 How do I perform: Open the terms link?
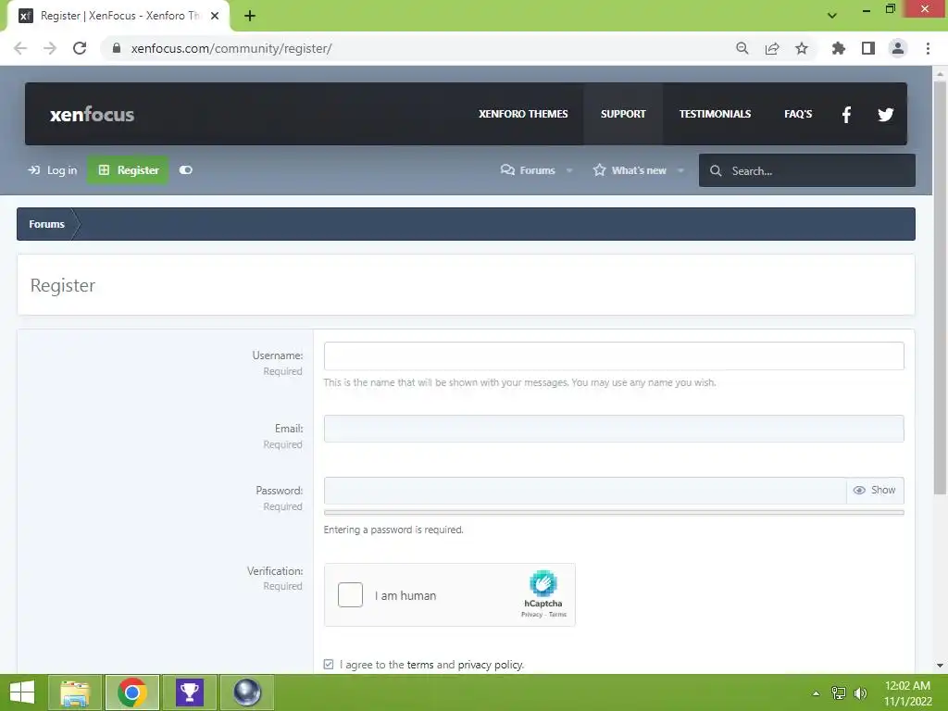[x=420, y=665]
